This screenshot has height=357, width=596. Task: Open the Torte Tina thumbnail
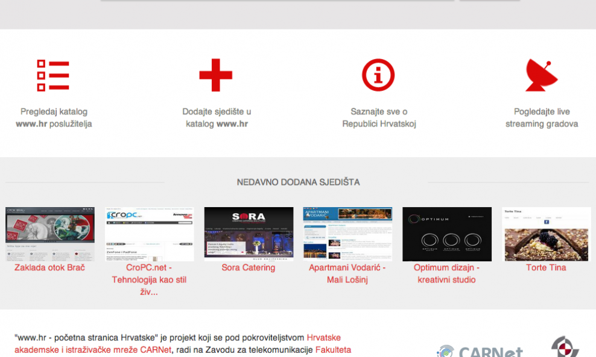pyautogui.click(x=546, y=234)
